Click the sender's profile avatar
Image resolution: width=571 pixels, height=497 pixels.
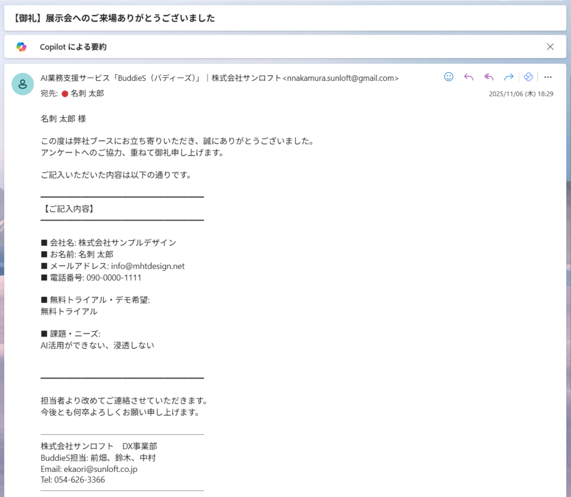23,84
